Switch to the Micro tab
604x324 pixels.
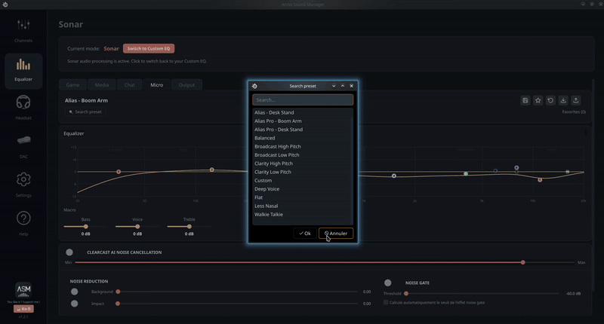click(157, 85)
